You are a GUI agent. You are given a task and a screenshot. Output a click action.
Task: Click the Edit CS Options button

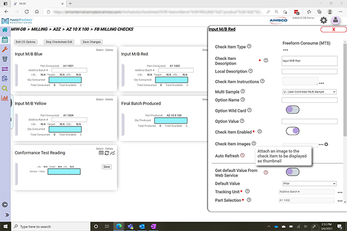tap(25, 42)
